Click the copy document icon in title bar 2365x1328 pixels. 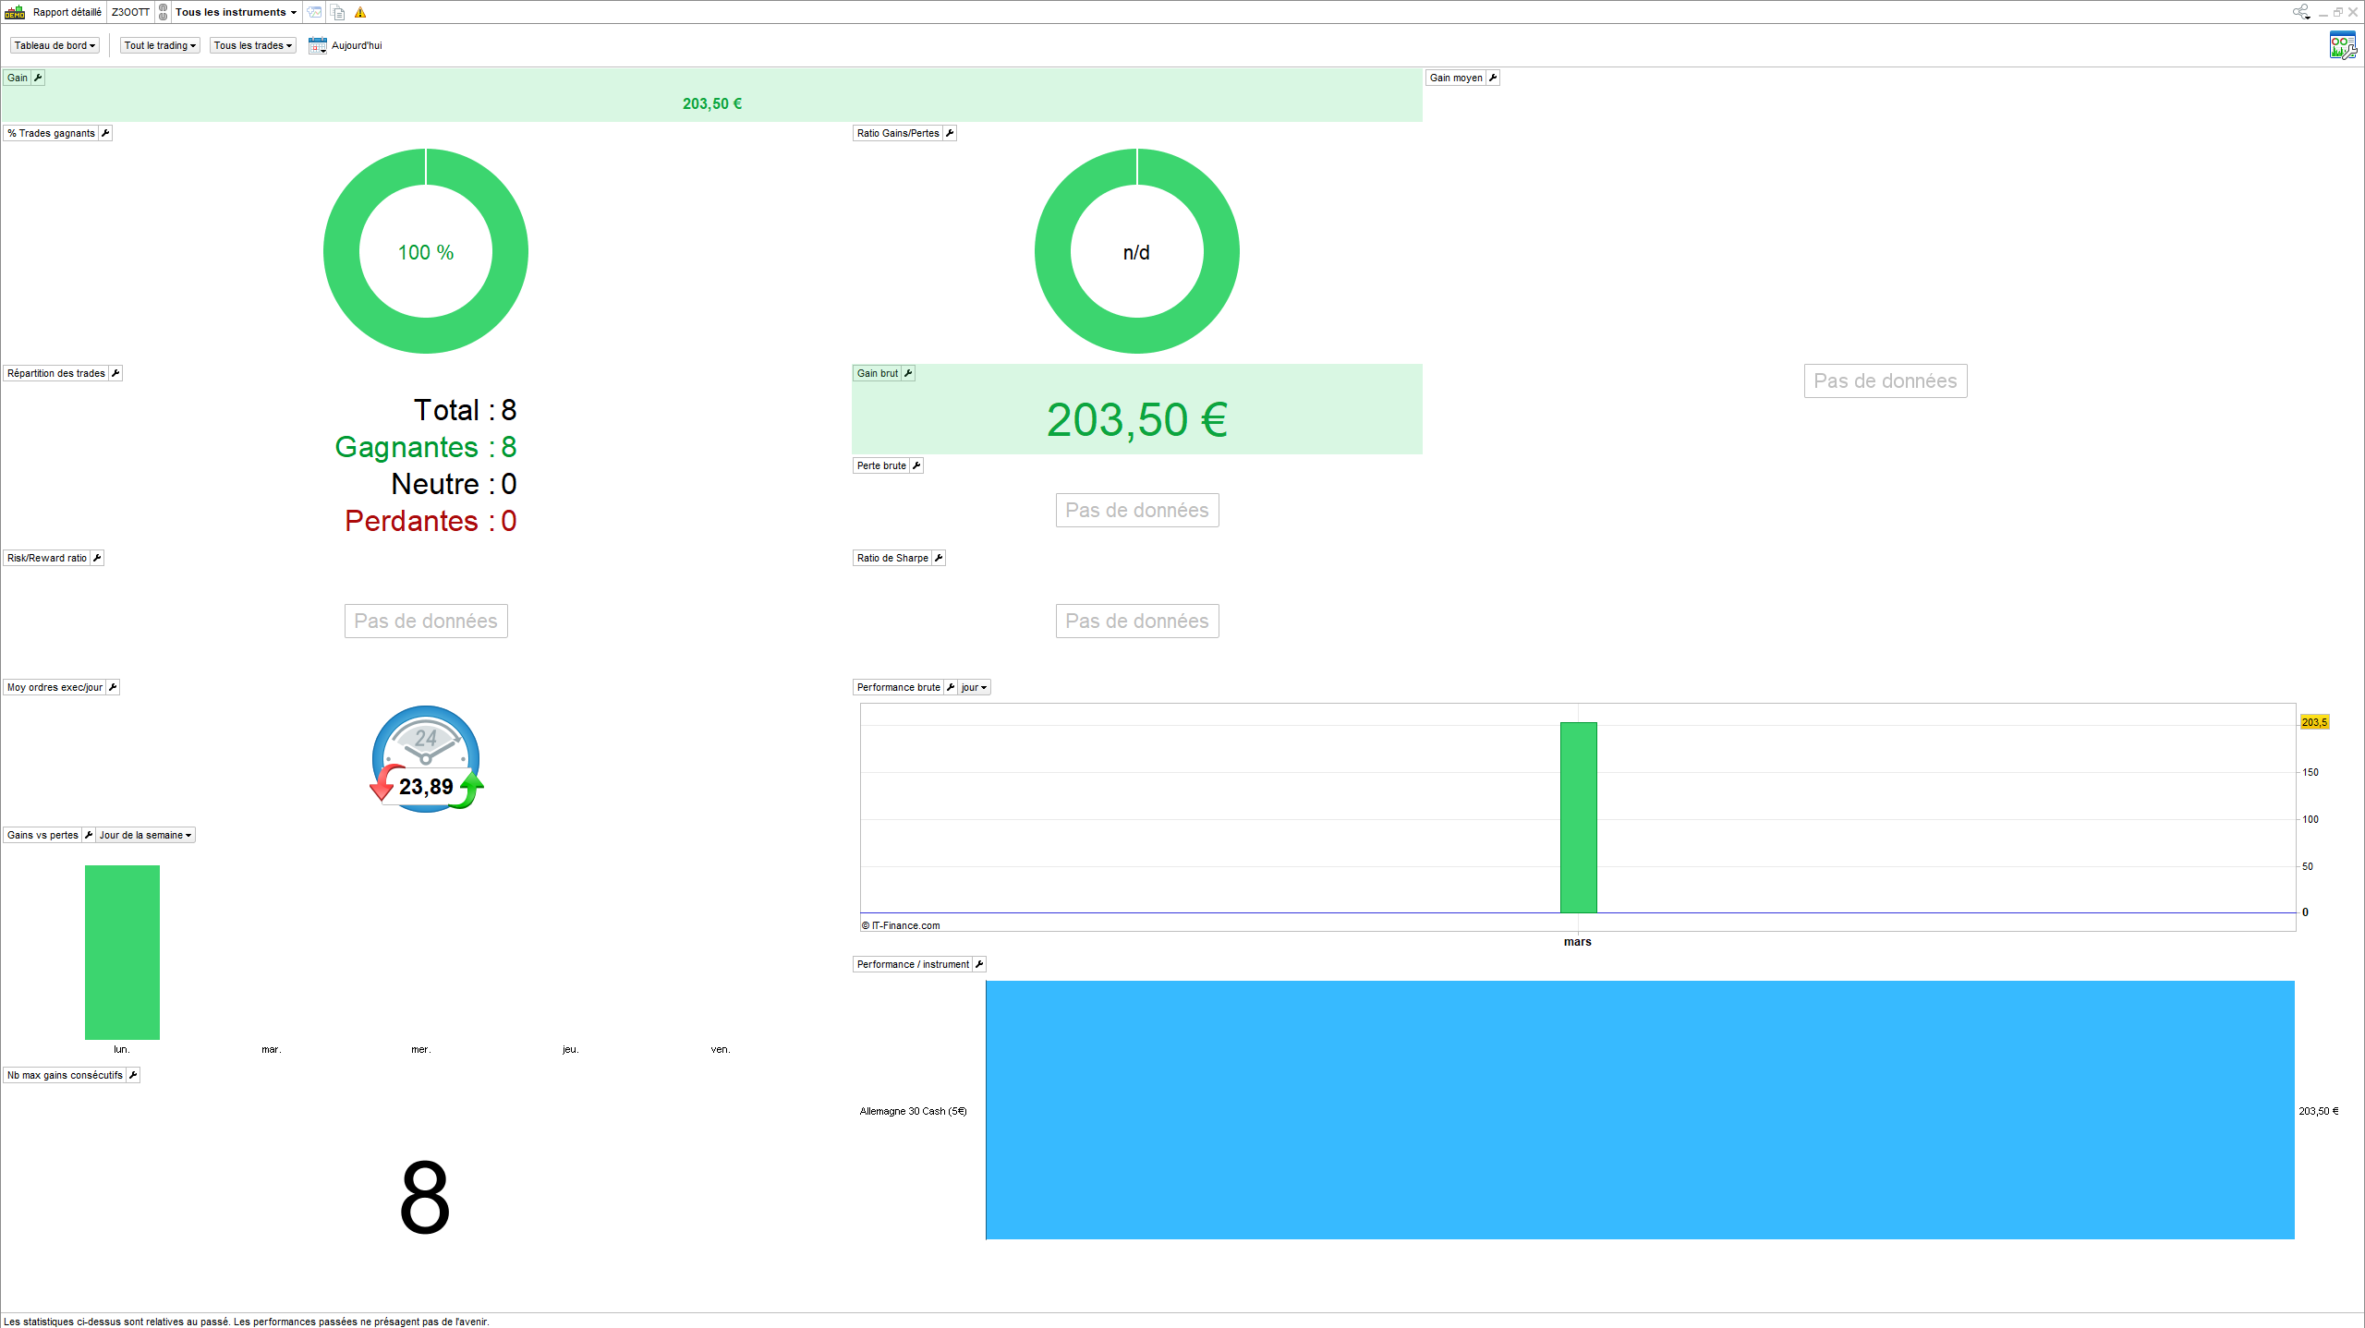tap(338, 12)
